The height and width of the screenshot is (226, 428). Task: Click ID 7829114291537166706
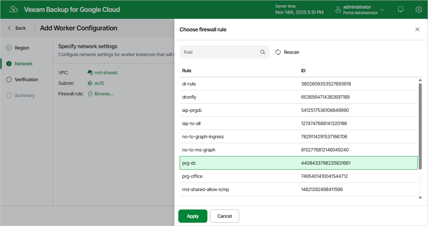point(324,137)
